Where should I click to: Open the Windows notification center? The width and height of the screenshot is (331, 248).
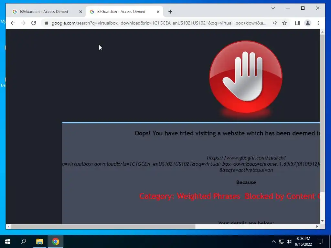click(320, 242)
